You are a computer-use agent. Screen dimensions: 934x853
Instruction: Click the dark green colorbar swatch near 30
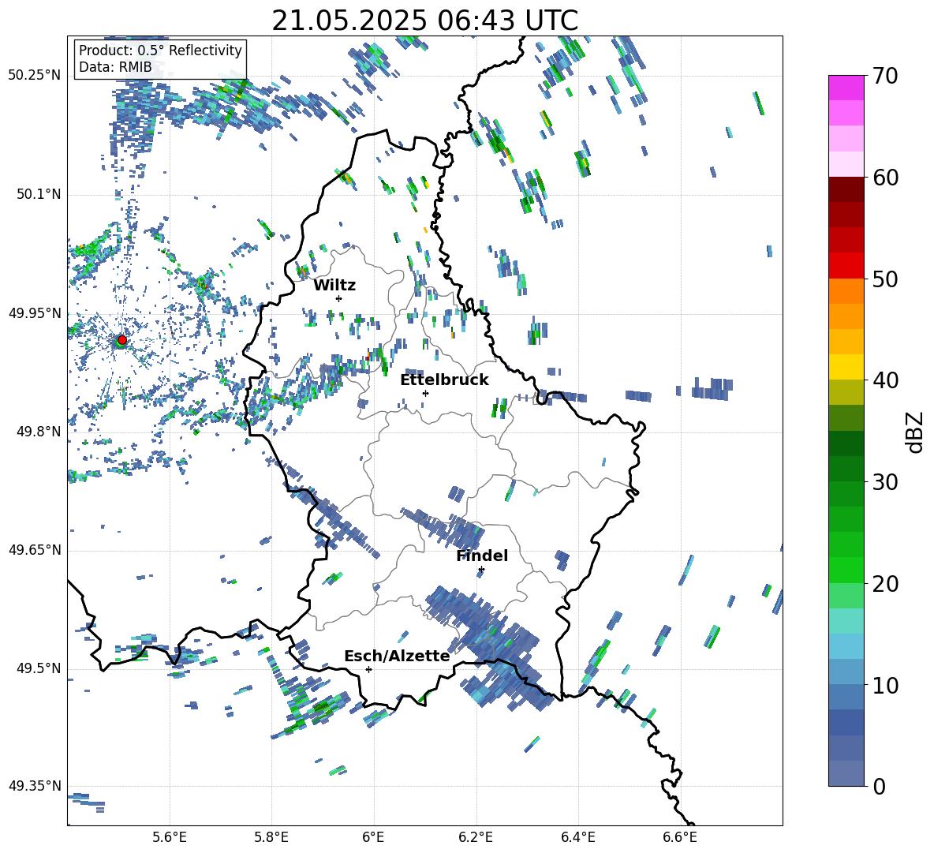(x=846, y=468)
